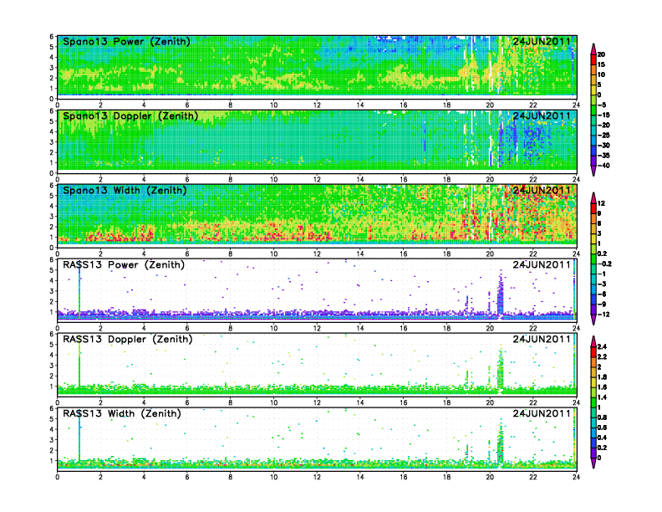The image size is (662, 512).
Task: Click the '-25' label on the top colorbar
Action: coord(603,136)
